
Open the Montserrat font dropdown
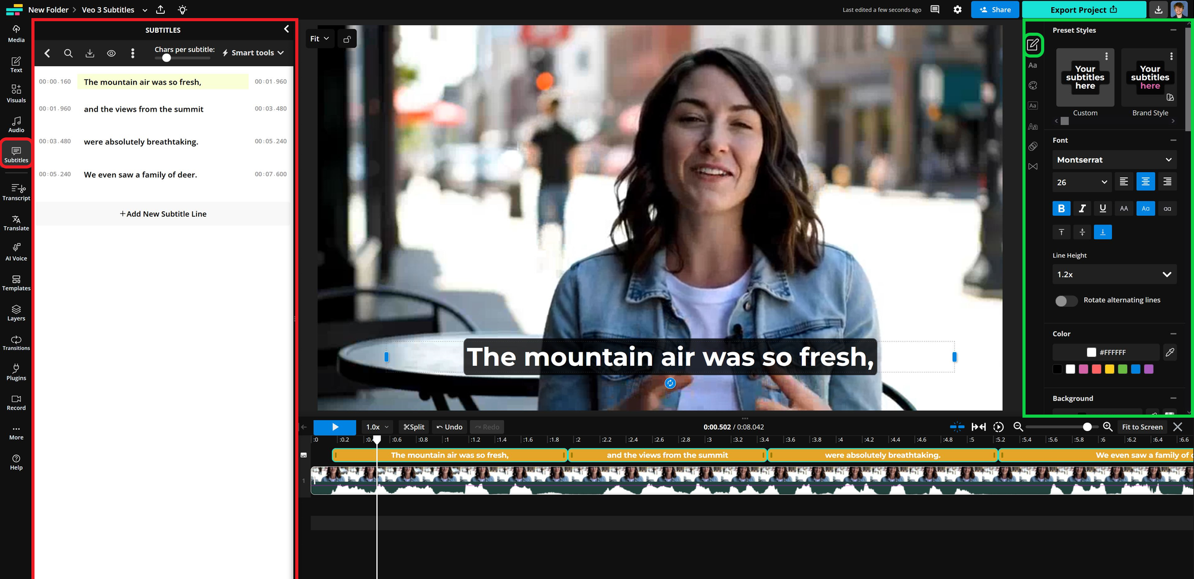[x=1114, y=159]
